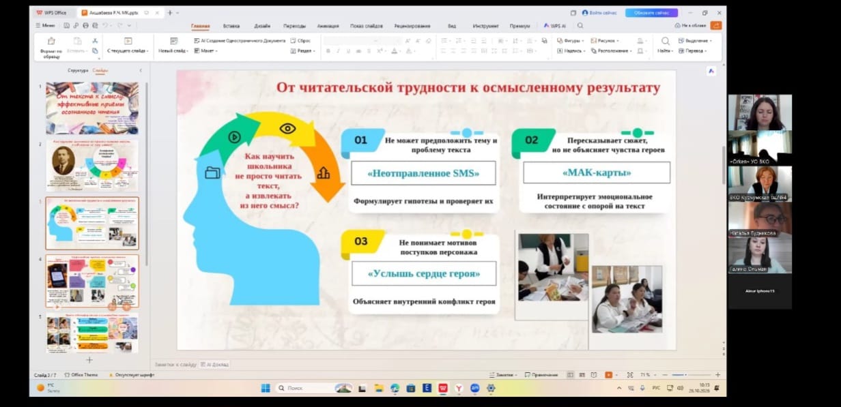Viewport: 841px width, 407px height.
Task: Open the Shapes (Фигуры) dropdown
Action: 569,41
